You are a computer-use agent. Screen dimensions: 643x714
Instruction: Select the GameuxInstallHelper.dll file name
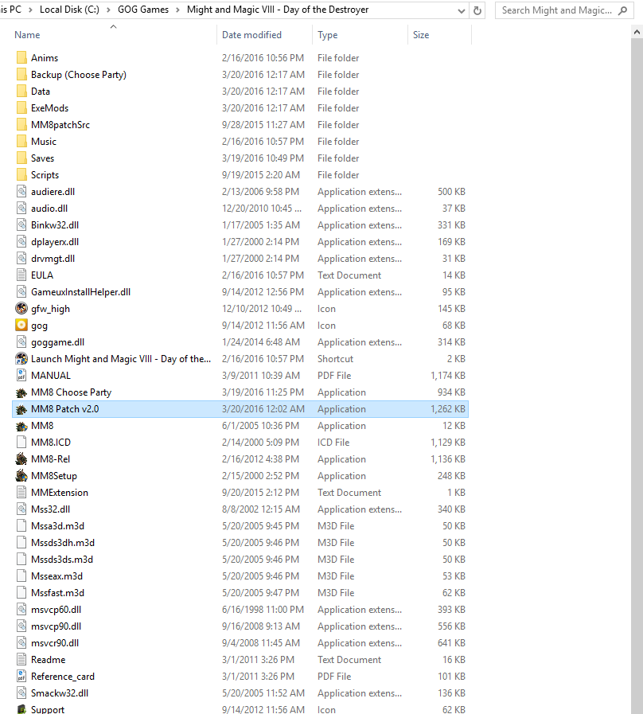[80, 292]
